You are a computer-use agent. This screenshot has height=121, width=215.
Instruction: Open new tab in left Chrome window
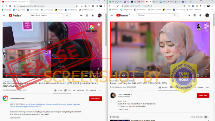tap(32, 2)
